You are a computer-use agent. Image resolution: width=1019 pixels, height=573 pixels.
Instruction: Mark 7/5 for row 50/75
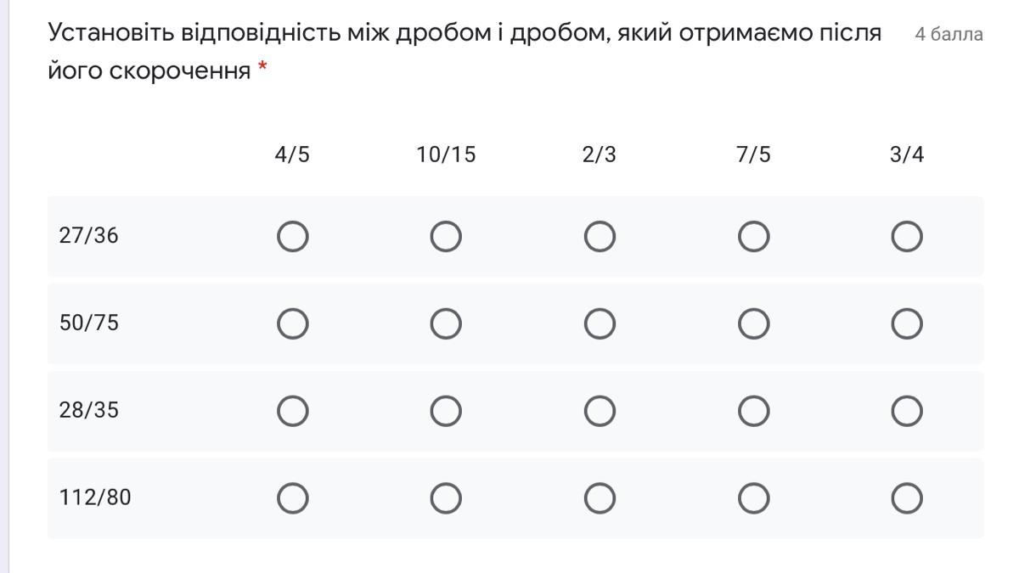[753, 323]
